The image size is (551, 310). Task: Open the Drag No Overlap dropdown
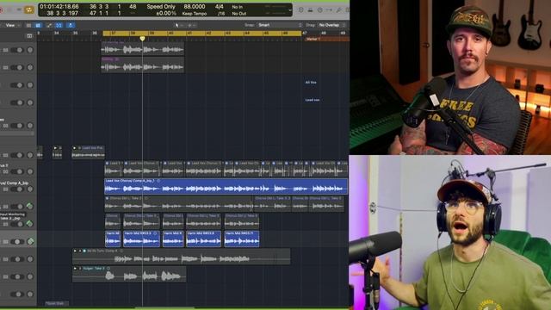[331, 25]
